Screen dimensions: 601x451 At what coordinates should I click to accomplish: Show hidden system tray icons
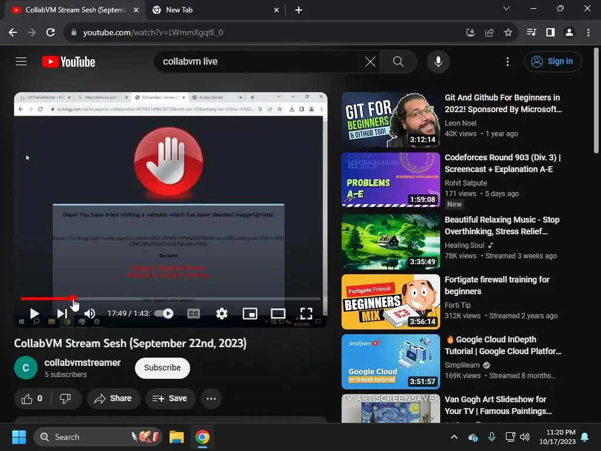[x=454, y=437]
